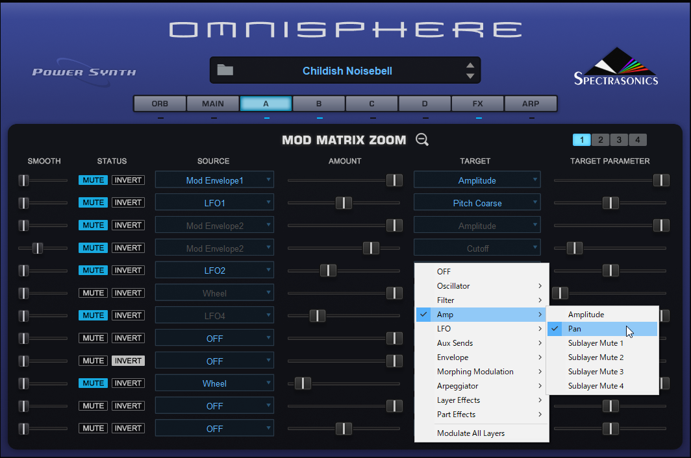The width and height of the screenshot is (691, 458).
Task: Toggle INVERT on LFO4 source row
Action: coord(128,315)
